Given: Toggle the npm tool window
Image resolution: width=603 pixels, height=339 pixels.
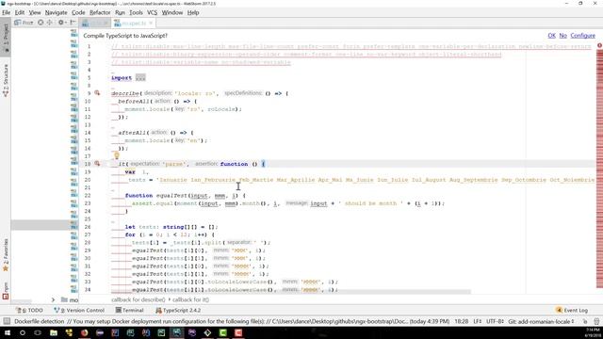Looking at the screenshot, I should [6, 291].
